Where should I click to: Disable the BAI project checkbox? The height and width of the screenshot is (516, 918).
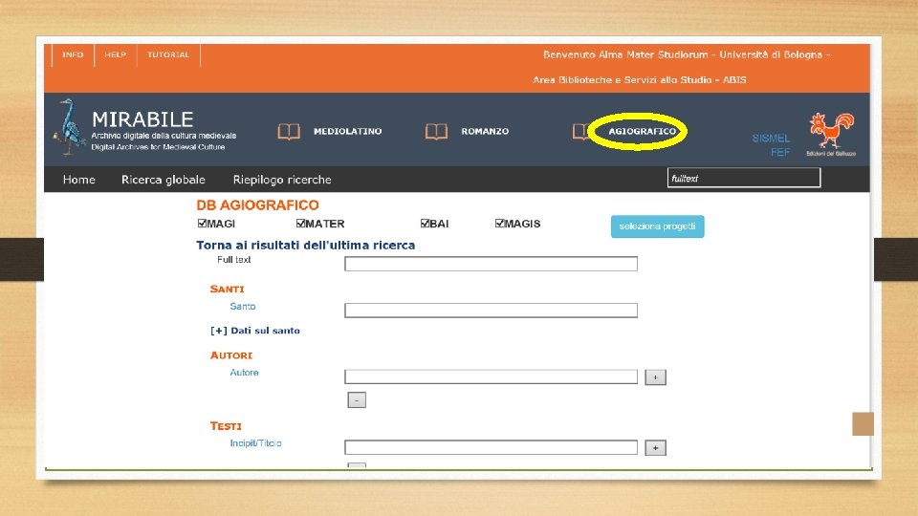[x=425, y=223]
